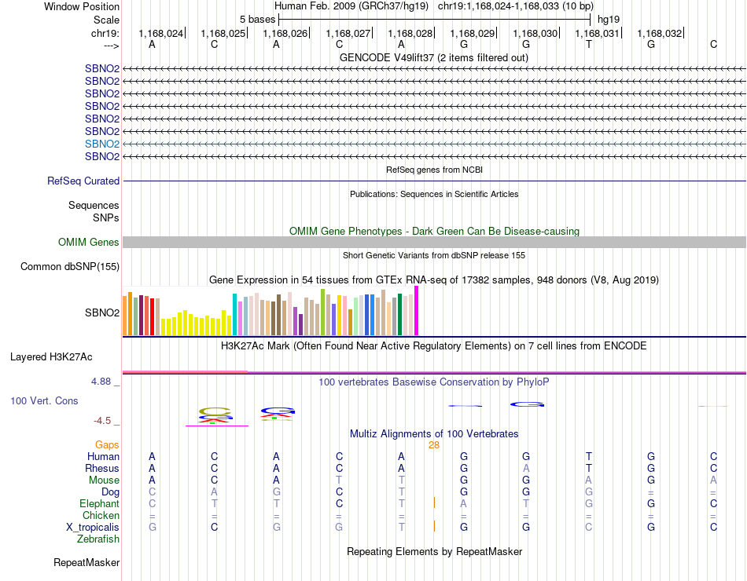Open the PhyloP Basewise Conservation title
This screenshot has height=581, width=747.
[x=434, y=382]
